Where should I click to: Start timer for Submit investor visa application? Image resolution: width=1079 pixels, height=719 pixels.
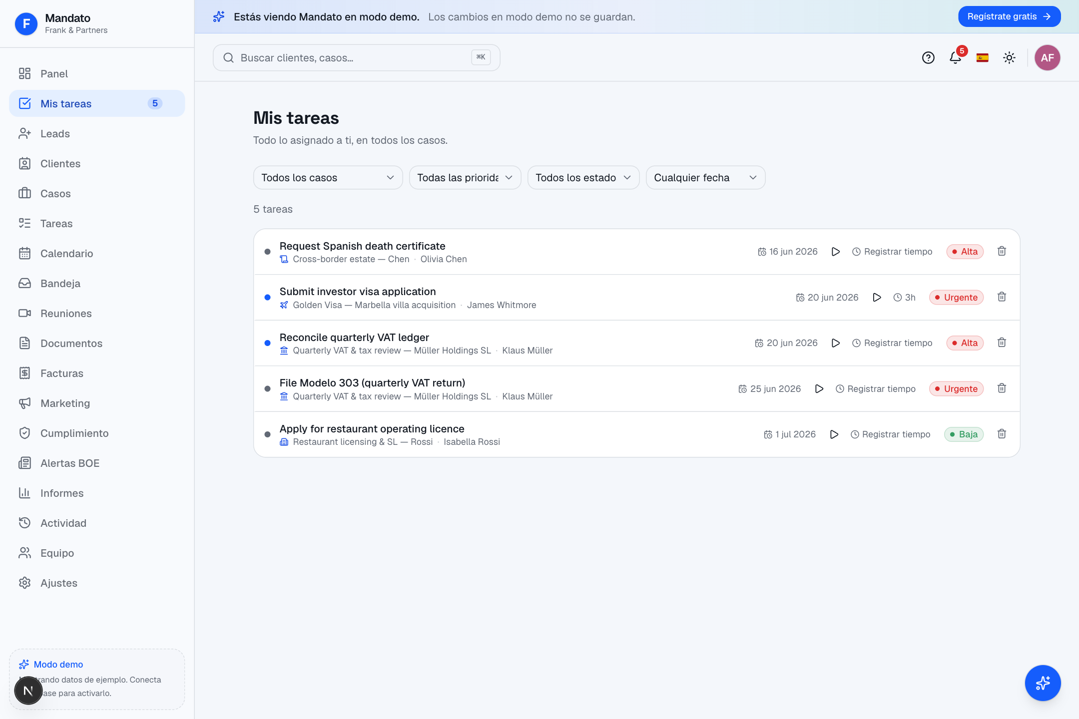tap(877, 298)
